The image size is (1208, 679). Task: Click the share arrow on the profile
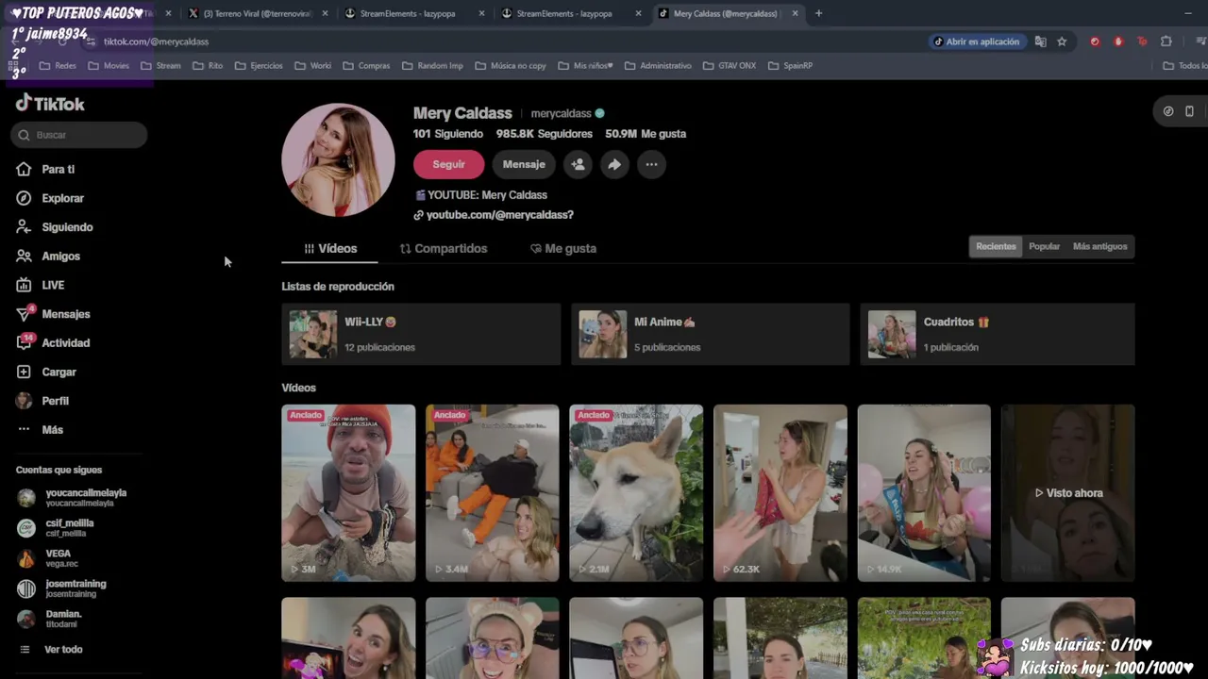pyautogui.click(x=614, y=164)
